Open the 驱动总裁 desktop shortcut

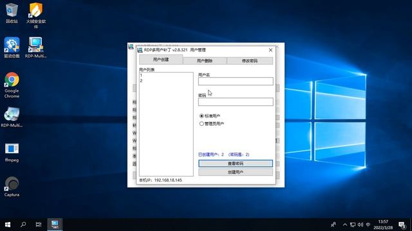[x=12, y=47]
